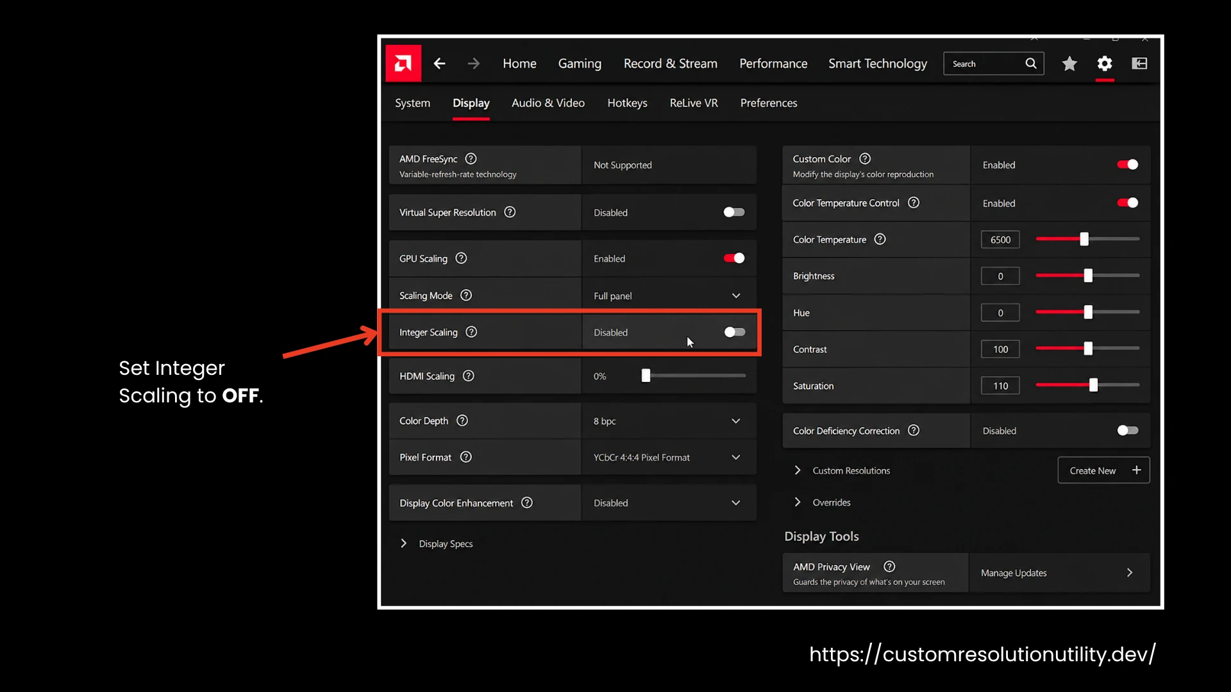Open help for Pixel Format
Viewport: 1231px width, 692px height.
[x=466, y=457]
